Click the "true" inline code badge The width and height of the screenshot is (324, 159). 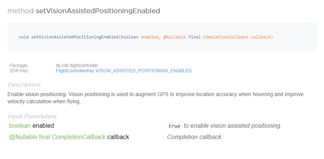pos(174,126)
